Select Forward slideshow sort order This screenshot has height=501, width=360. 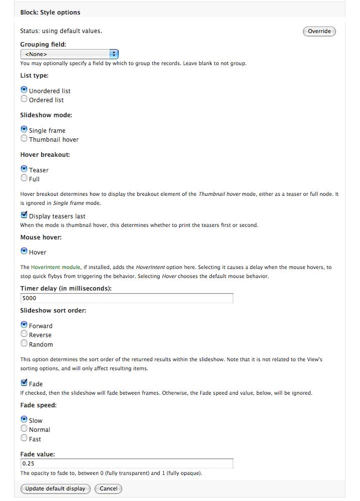pyautogui.click(x=24, y=325)
